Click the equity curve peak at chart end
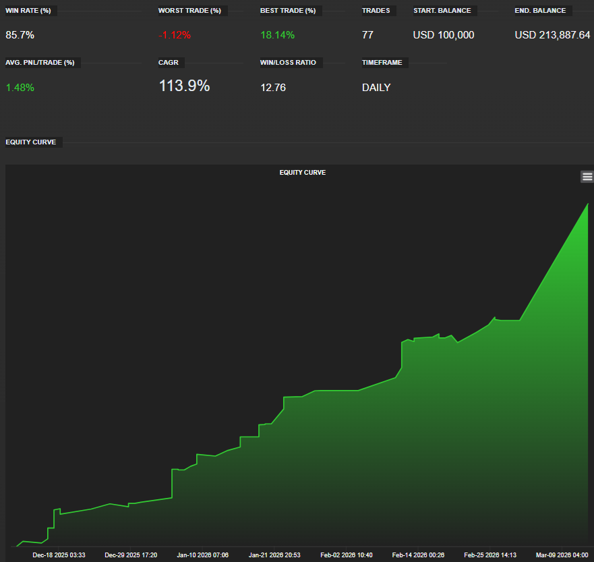The image size is (594, 562). click(588, 204)
